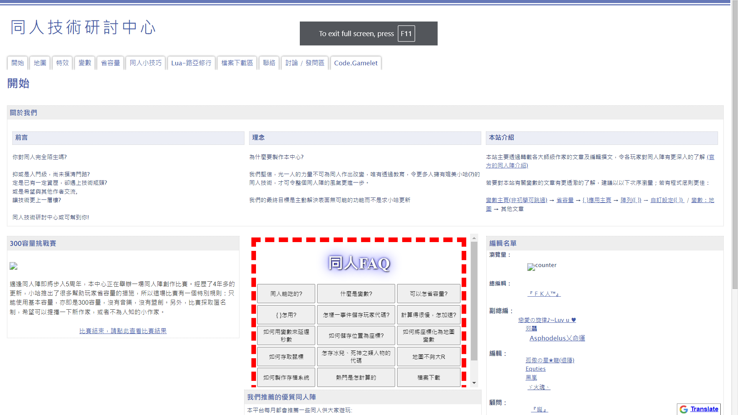
Task: Open the Lua-路亞修行 tab
Action: [191, 63]
